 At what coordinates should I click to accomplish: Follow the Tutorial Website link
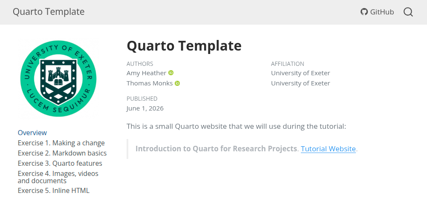[328, 149]
